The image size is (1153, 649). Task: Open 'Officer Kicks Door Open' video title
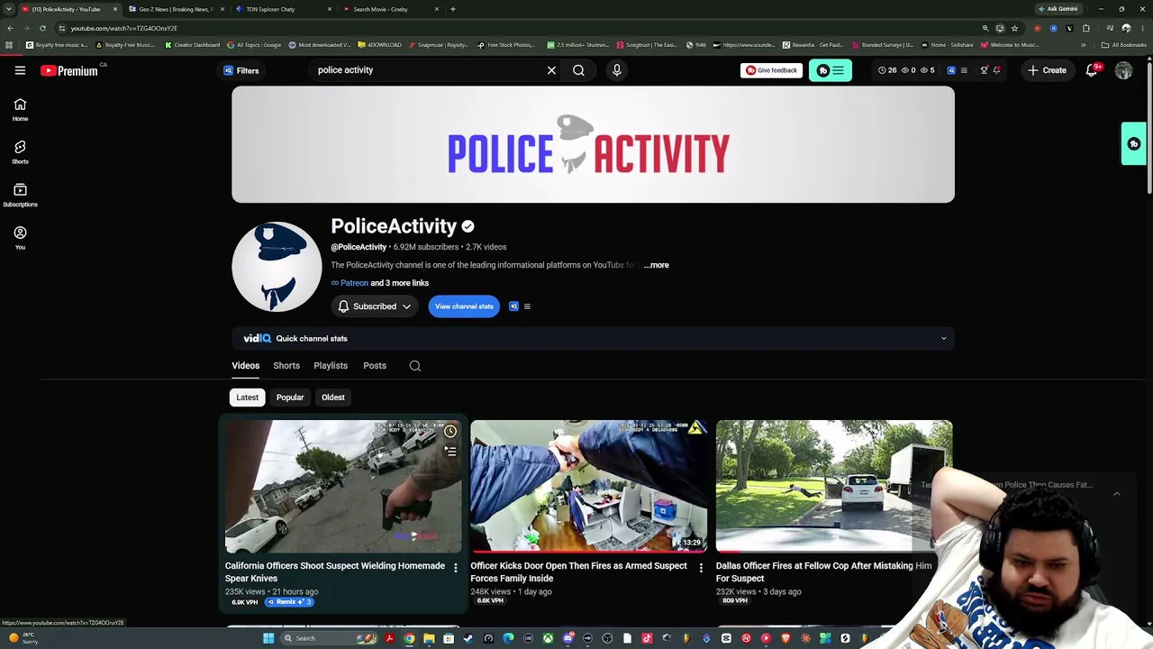578,572
